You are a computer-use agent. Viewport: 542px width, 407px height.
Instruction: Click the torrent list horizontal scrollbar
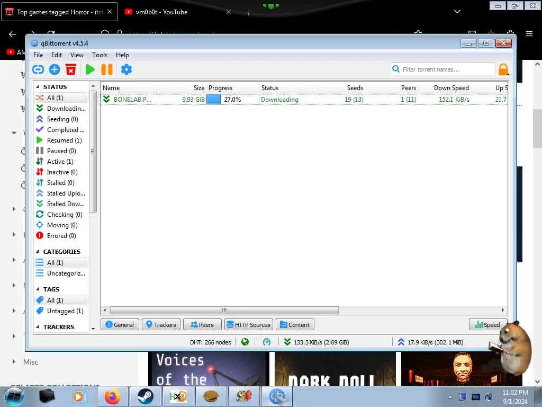click(x=224, y=310)
